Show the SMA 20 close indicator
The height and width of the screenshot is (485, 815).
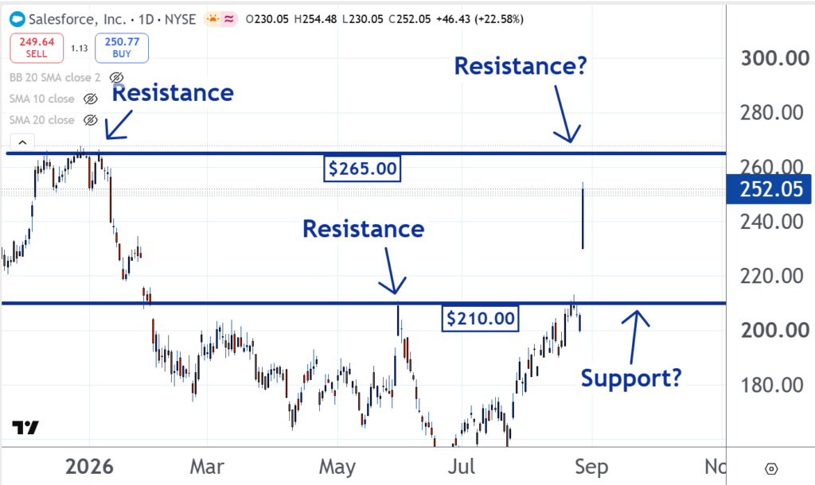pyautogui.click(x=91, y=120)
